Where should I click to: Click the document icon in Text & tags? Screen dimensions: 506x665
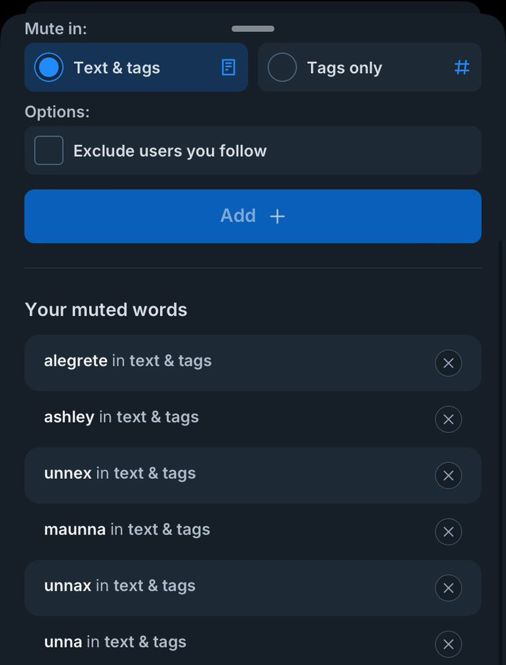point(228,68)
